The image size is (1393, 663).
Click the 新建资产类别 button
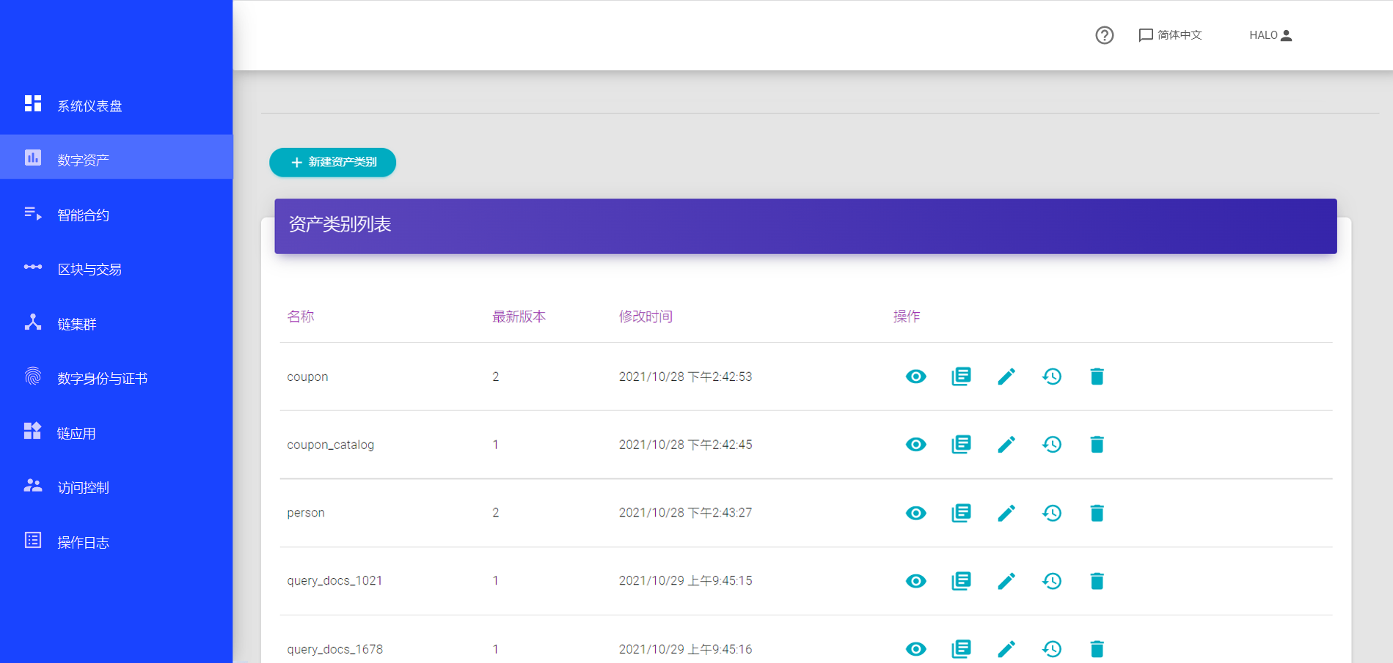(332, 162)
